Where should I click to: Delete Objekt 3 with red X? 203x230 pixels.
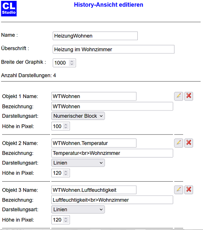coord(189,190)
